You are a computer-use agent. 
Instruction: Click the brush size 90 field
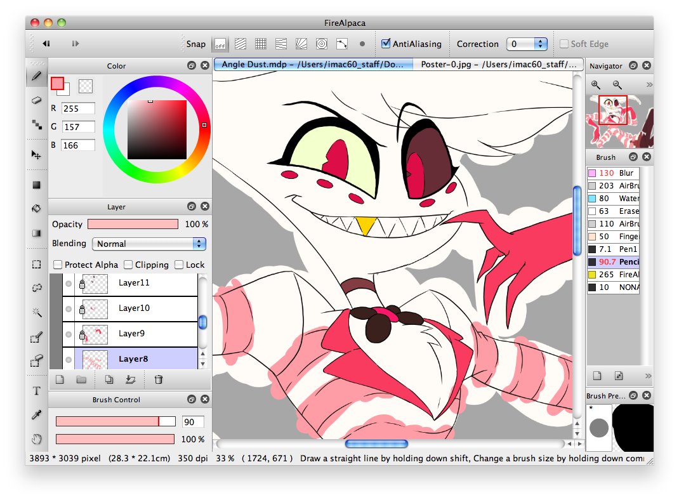(193, 422)
